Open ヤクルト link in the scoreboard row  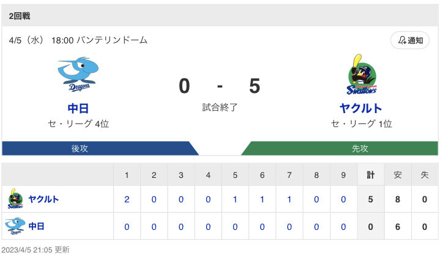pyautogui.click(x=43, y=199)
